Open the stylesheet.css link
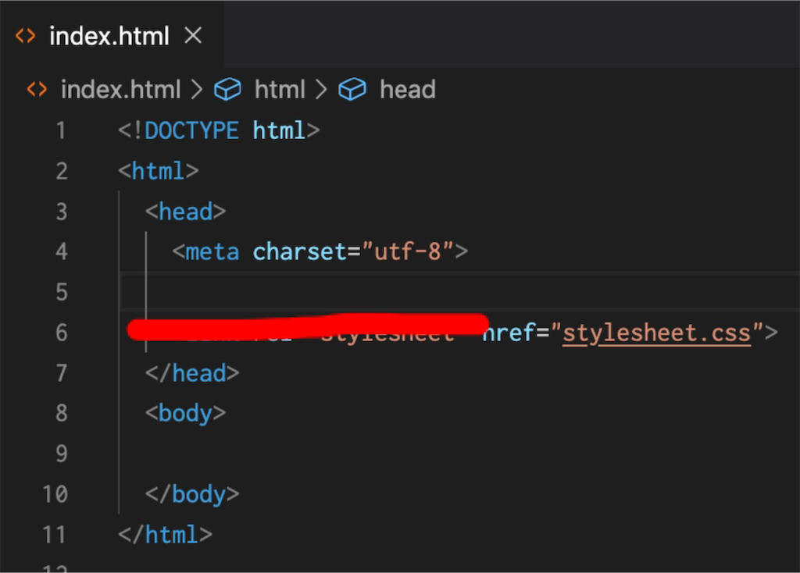This screenshot has height=573, width=800. pyautogui.click(x=656, y=333)
